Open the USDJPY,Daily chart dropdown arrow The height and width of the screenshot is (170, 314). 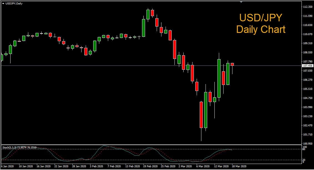[x=3, y=3]
